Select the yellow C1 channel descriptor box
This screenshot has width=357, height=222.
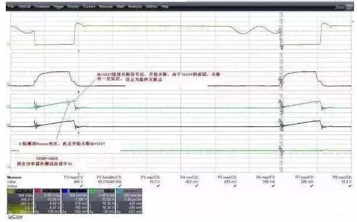pos(20,201)
